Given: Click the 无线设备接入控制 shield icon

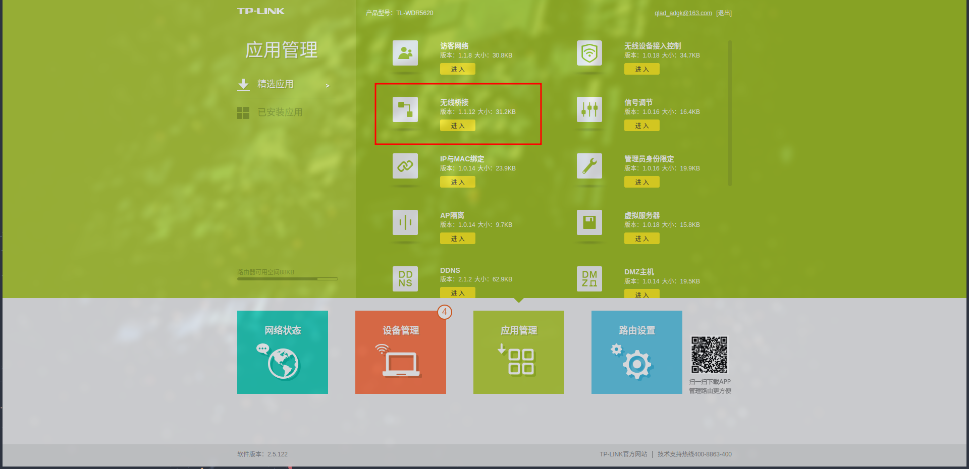Looking at the screenshot, I should 589,53.
